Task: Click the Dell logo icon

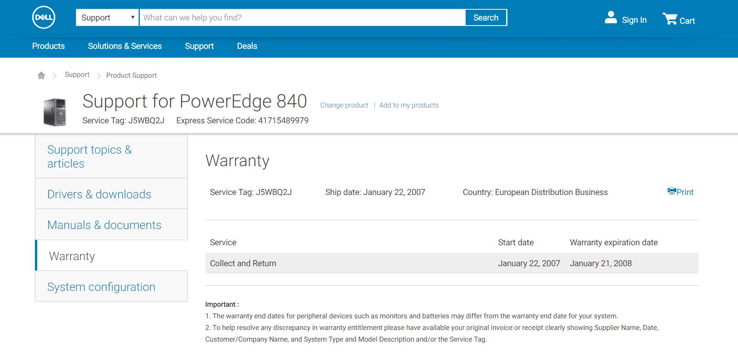Action: [44, 18]
